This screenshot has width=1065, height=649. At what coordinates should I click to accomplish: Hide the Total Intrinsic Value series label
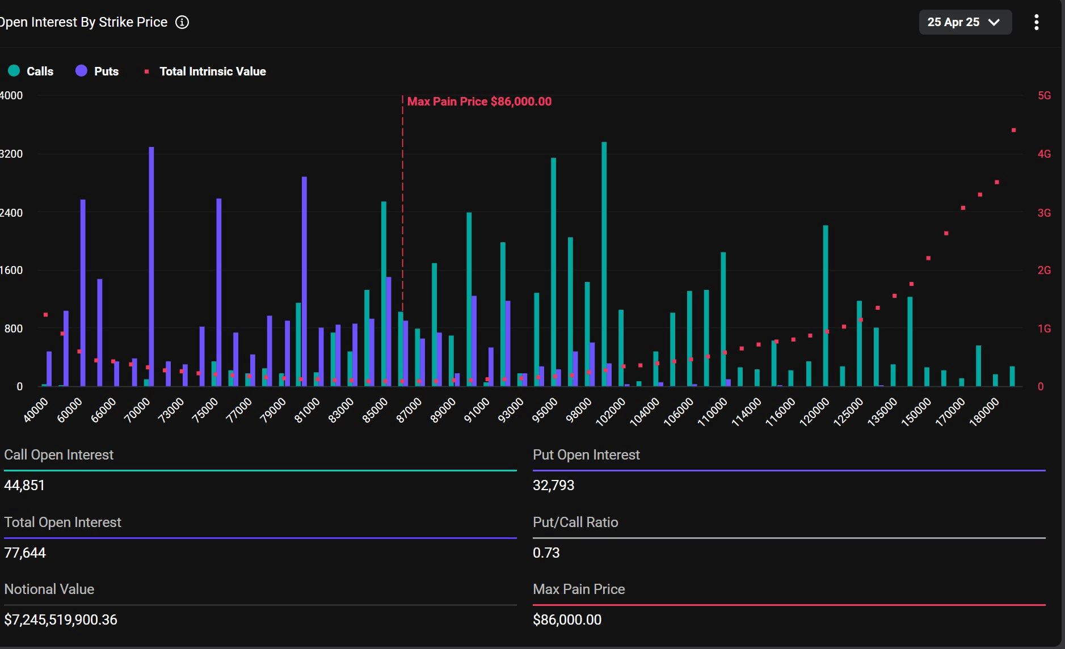(x=213, y=71)
